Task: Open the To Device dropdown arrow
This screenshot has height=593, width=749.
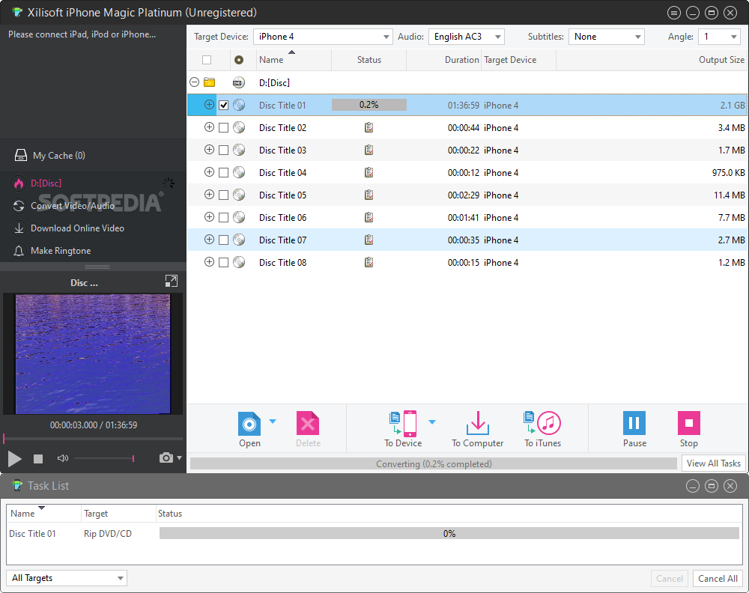Action: (x=432, y=422)
